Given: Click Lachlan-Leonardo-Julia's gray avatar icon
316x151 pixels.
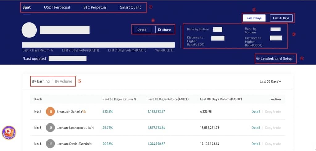Looking at the screenshot, I should [x=50, y=128].
